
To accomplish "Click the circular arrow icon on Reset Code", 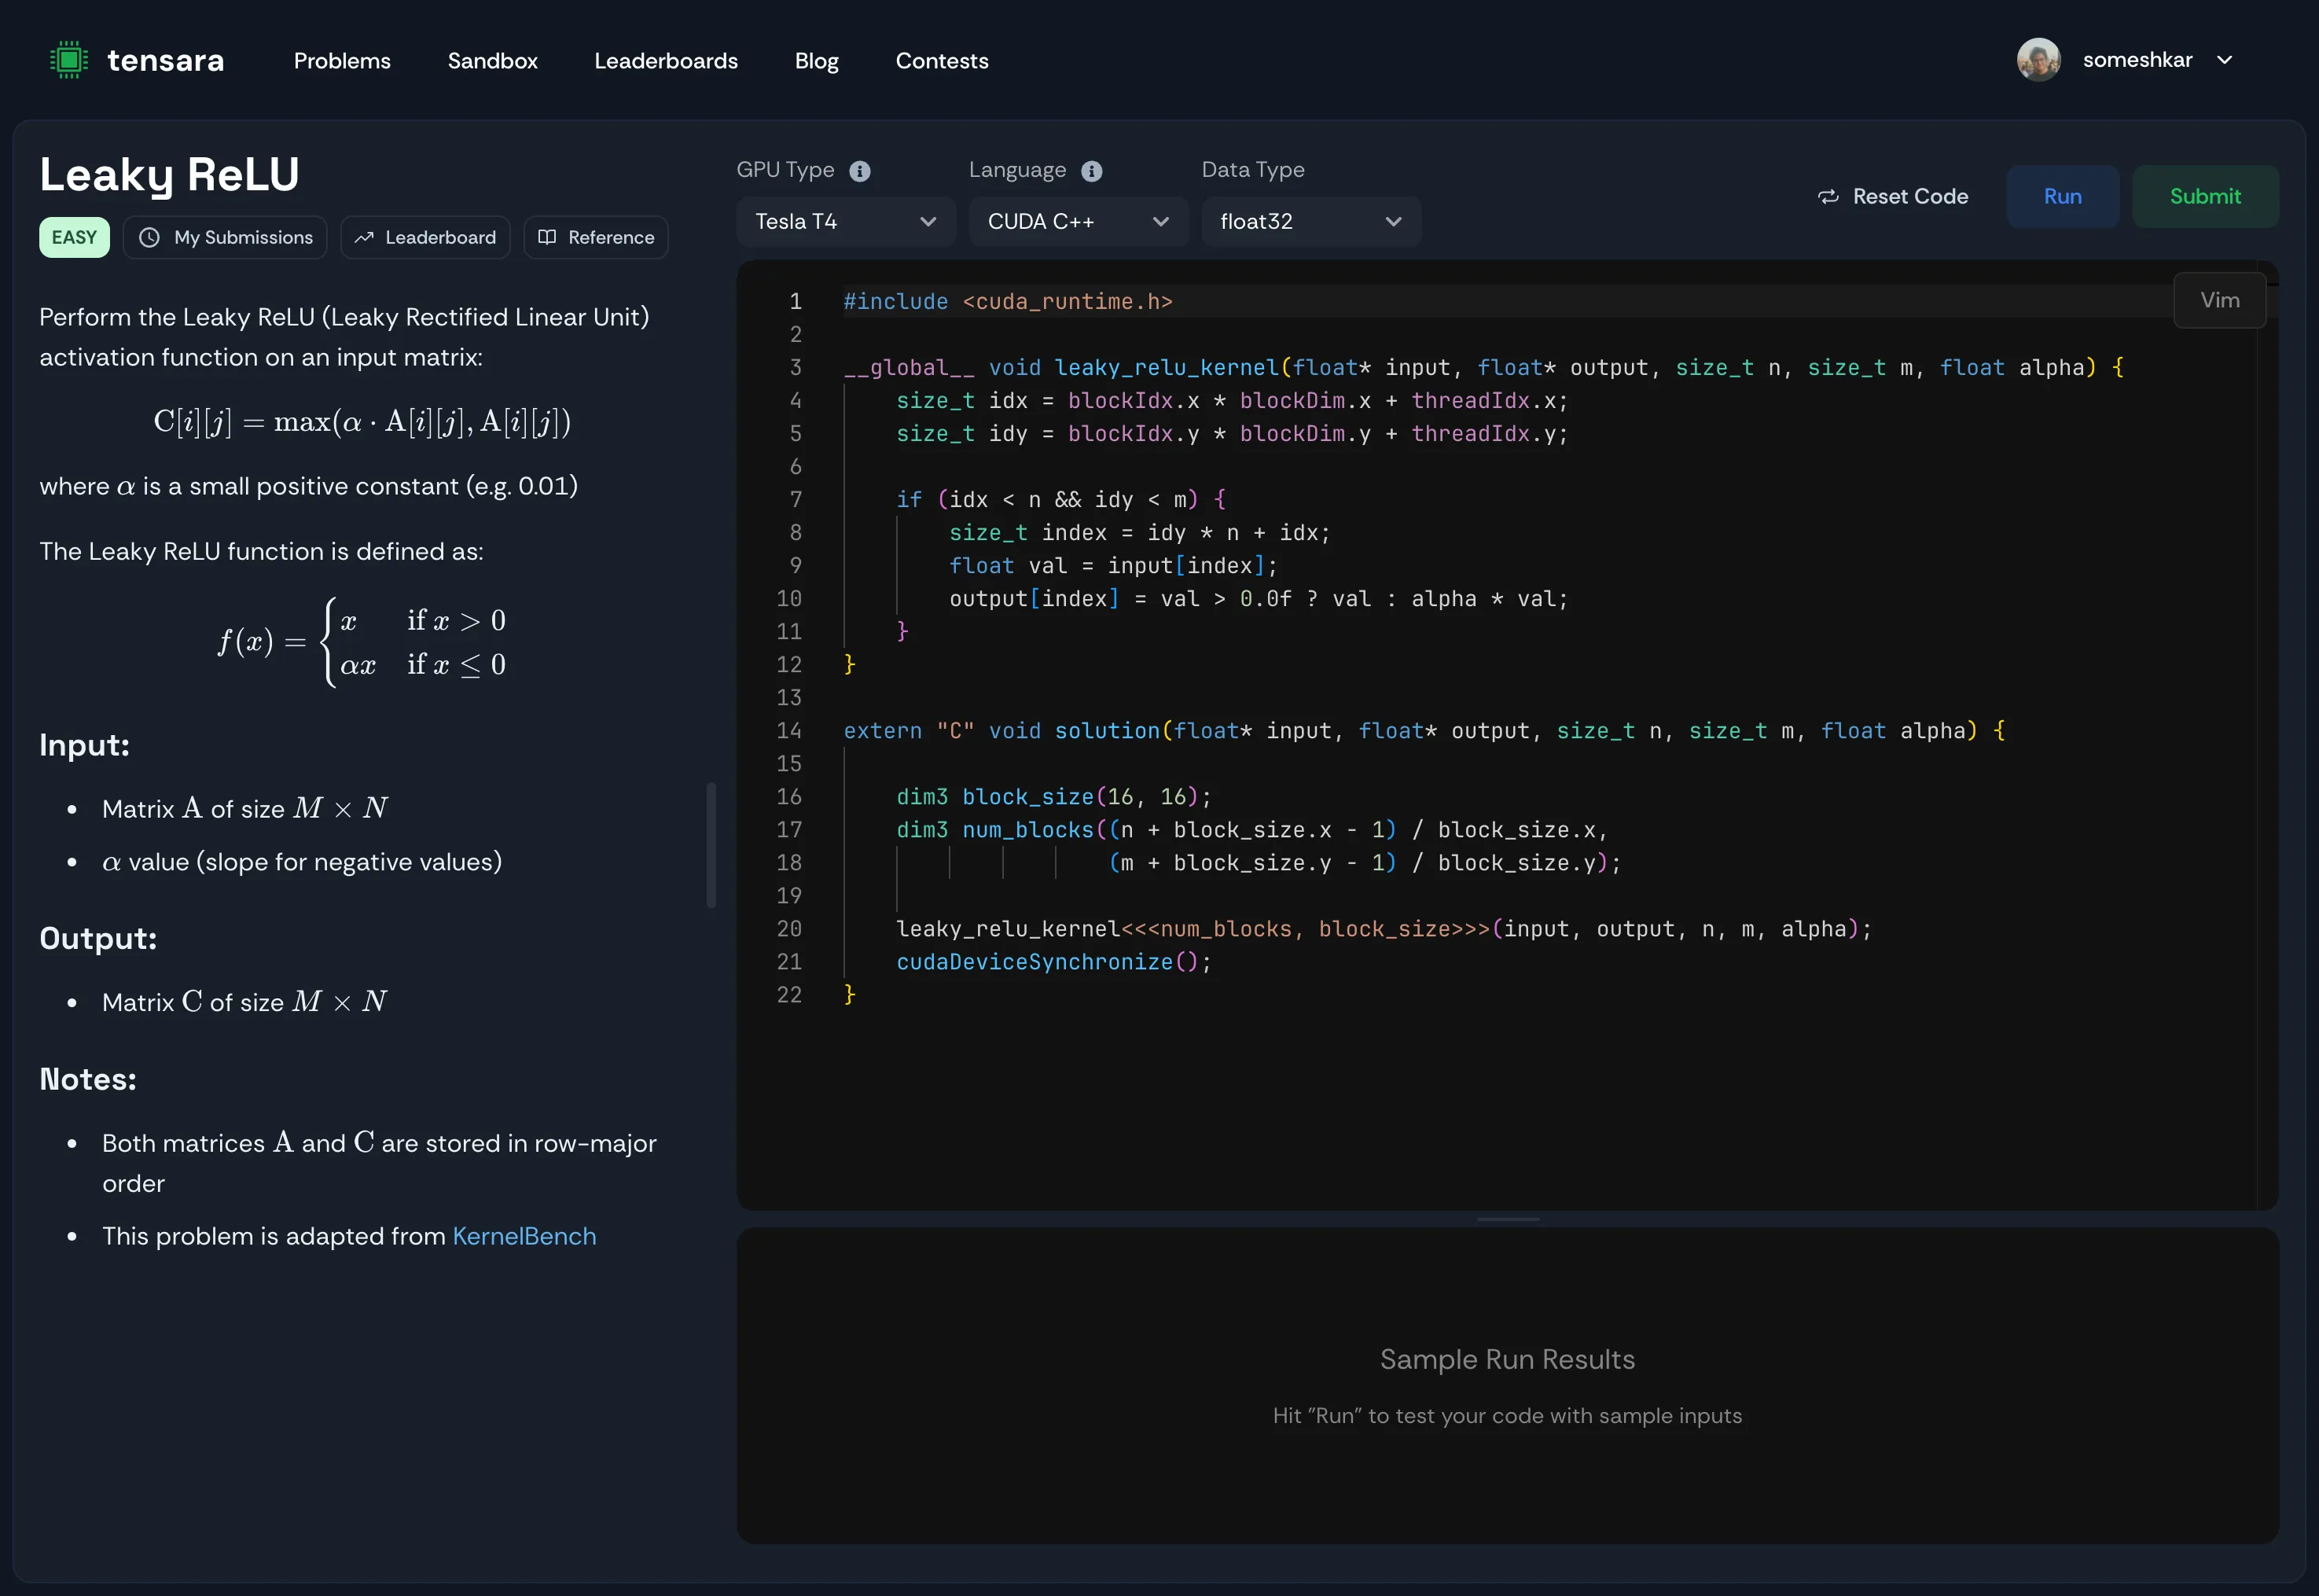I will tap(1828, 196).
